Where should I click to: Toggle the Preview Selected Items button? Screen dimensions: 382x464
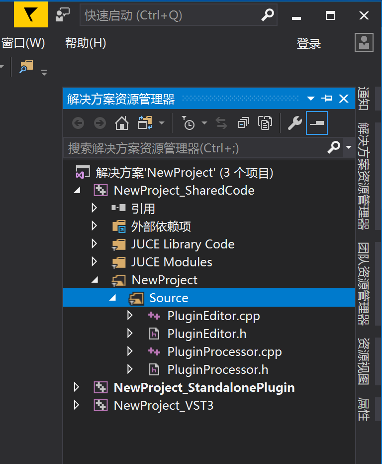(x=317, y=123)
